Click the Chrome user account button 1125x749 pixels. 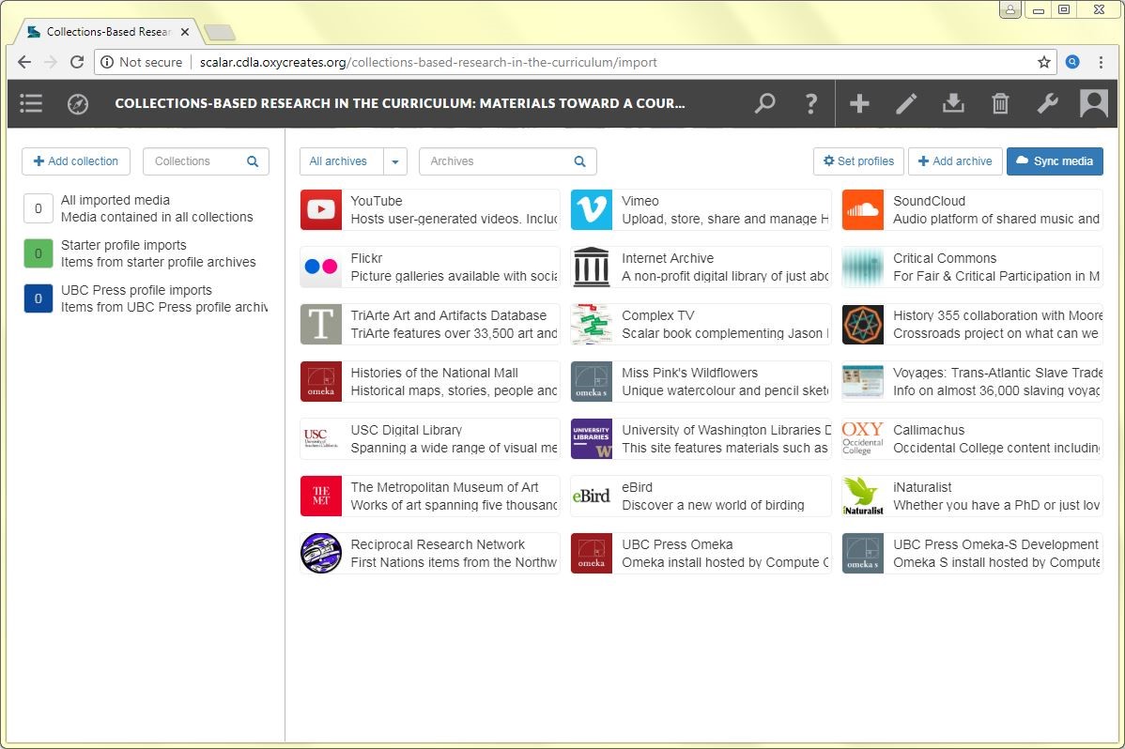point(1010,9)
